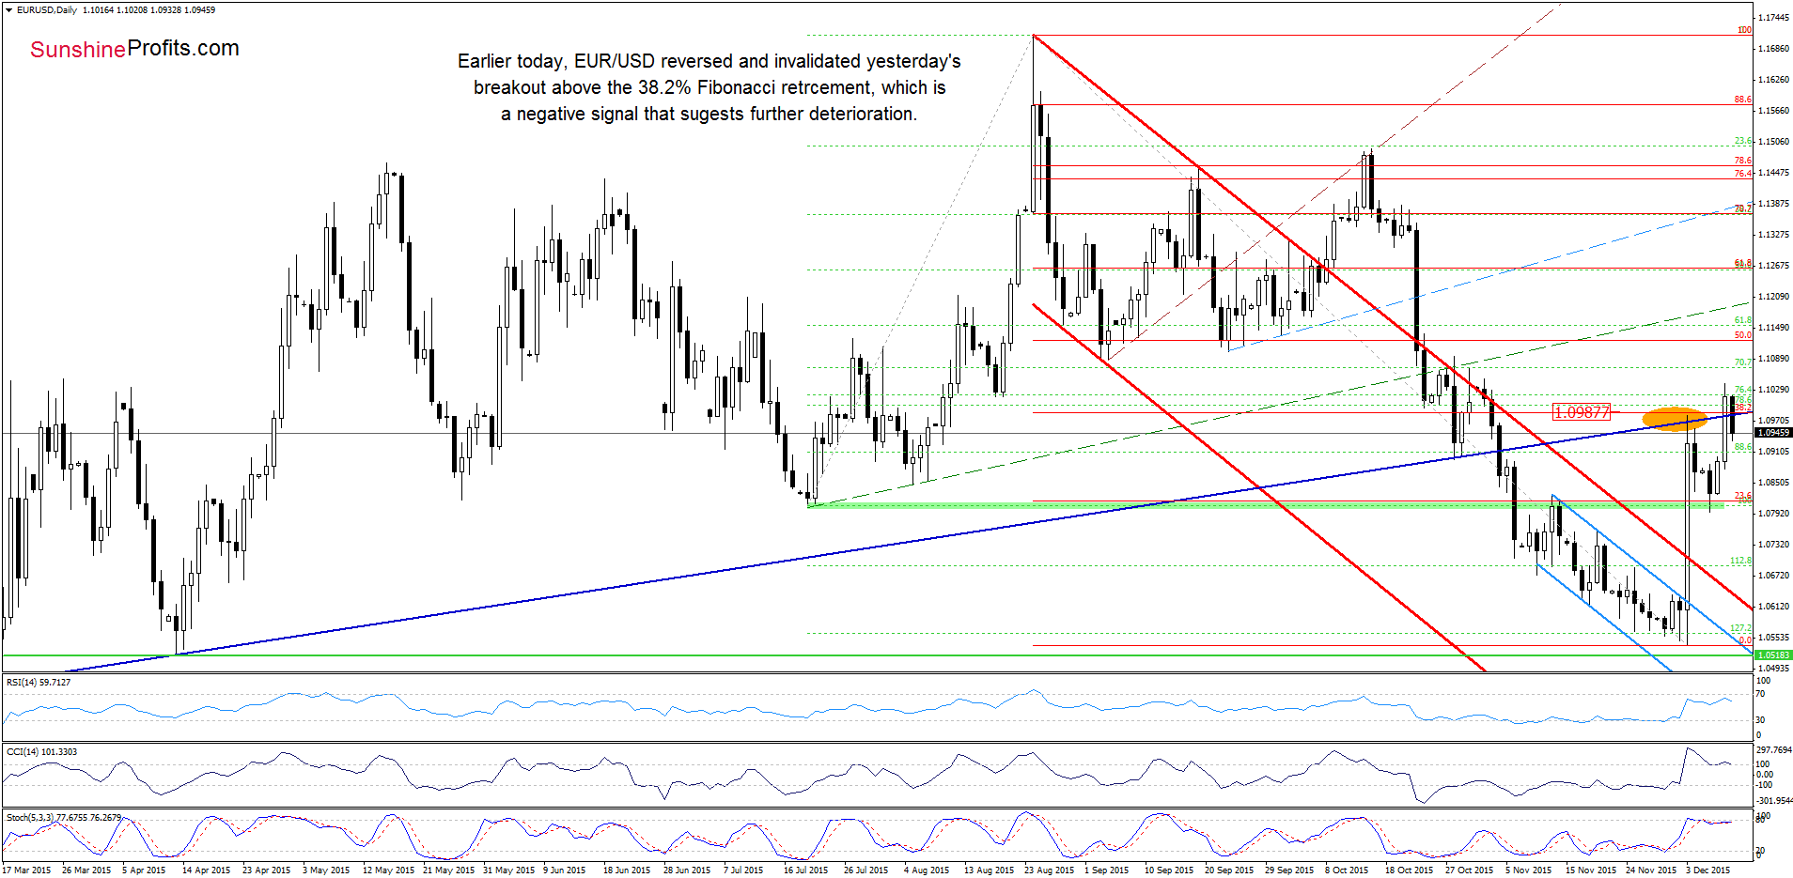Click the 18 Jun 2015 date label
The width and height of the screenshot is (1793, 878).
627,870
